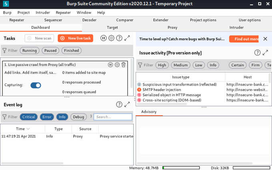Click the Event log filter funnel icon
This screenshot has width=272, height=170.
coord(4,117)
